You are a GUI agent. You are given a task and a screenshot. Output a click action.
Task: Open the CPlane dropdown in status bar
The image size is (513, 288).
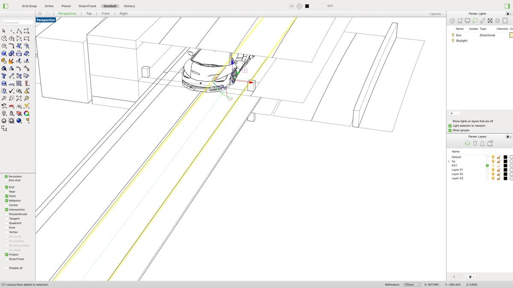click(x=412, y=285)
